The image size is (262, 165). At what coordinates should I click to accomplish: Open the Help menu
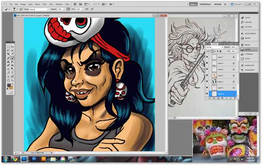pyautogui.click(x=67, y=4)
